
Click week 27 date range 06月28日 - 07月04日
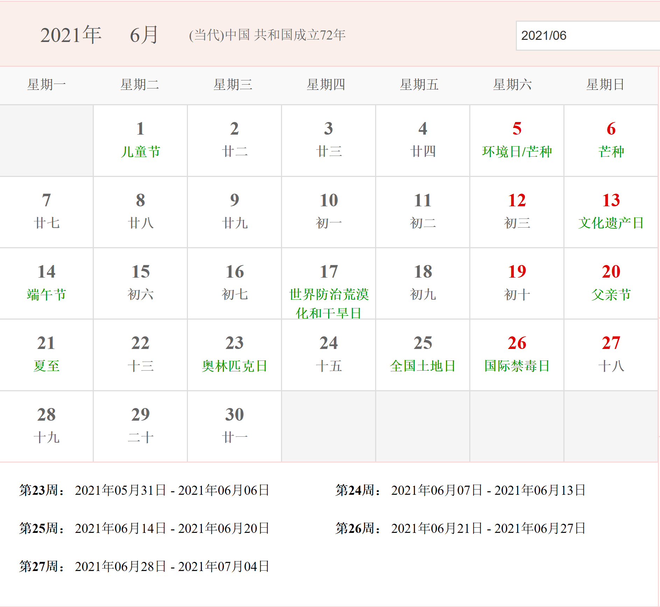coord(172,566)
